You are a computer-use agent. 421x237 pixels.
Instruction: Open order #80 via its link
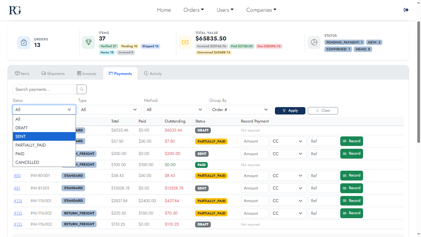tap(17, 176)
